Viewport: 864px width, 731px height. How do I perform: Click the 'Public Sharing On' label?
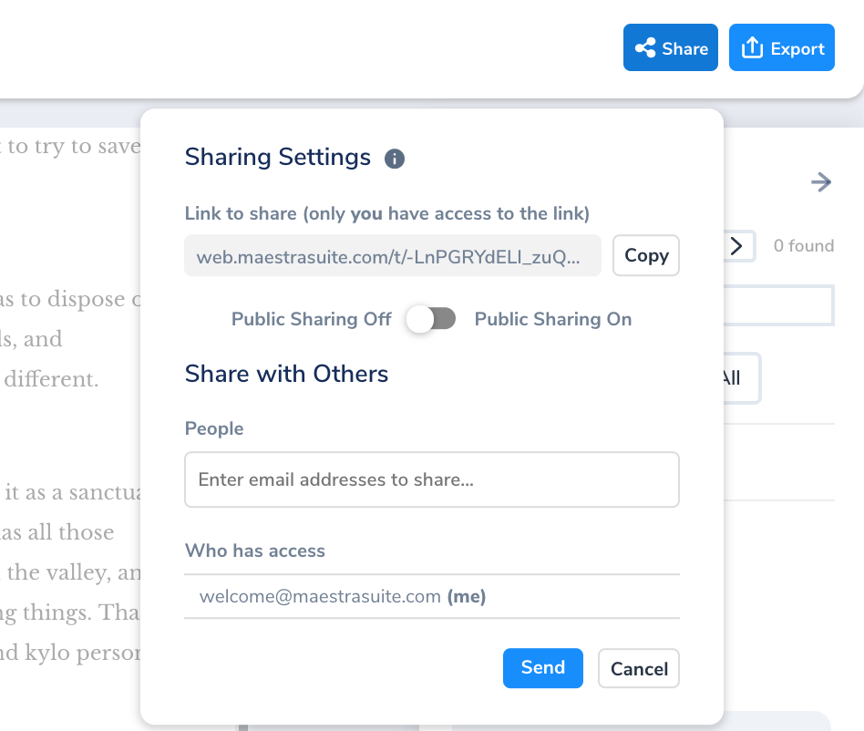click(x=552, y=319)
